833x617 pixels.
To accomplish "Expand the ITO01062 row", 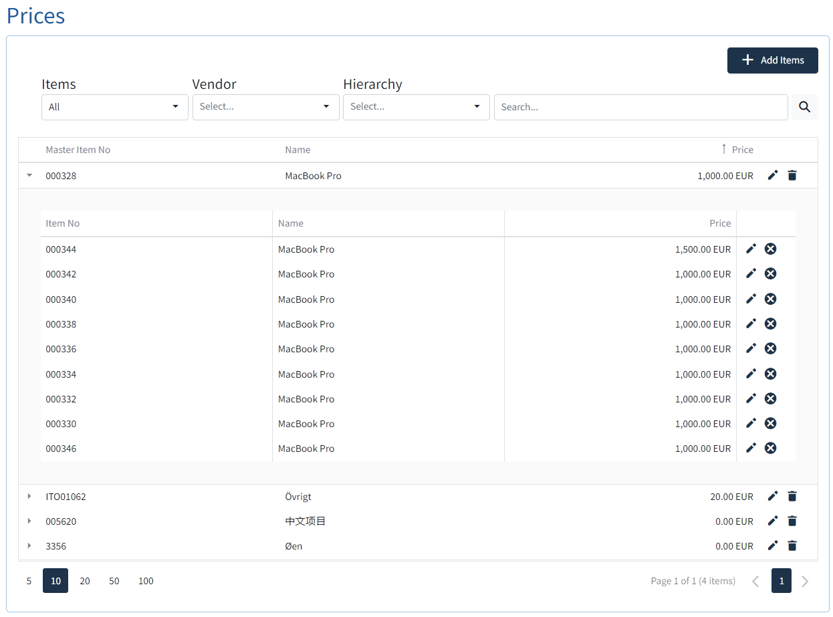I will [x=29, y=496].
